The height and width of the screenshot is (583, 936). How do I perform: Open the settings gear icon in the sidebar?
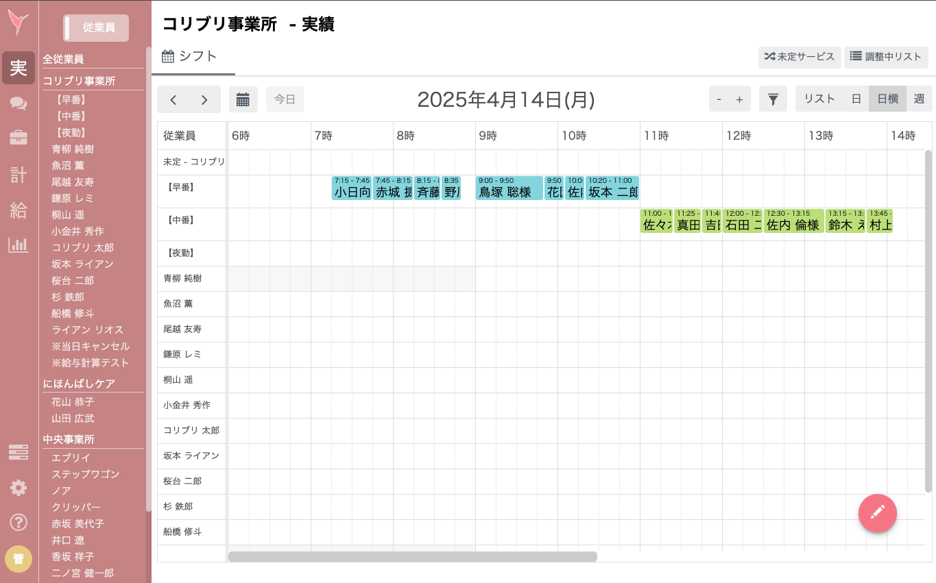pos(18,488)
